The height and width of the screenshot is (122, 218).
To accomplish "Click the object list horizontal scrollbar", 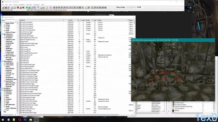I will [76, 115].
